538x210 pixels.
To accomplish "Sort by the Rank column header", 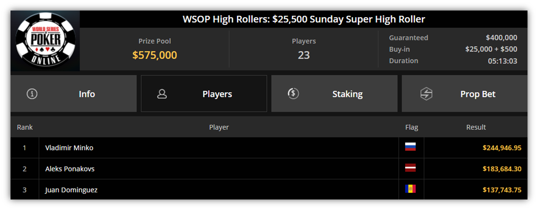I will (x=25, y=127).
